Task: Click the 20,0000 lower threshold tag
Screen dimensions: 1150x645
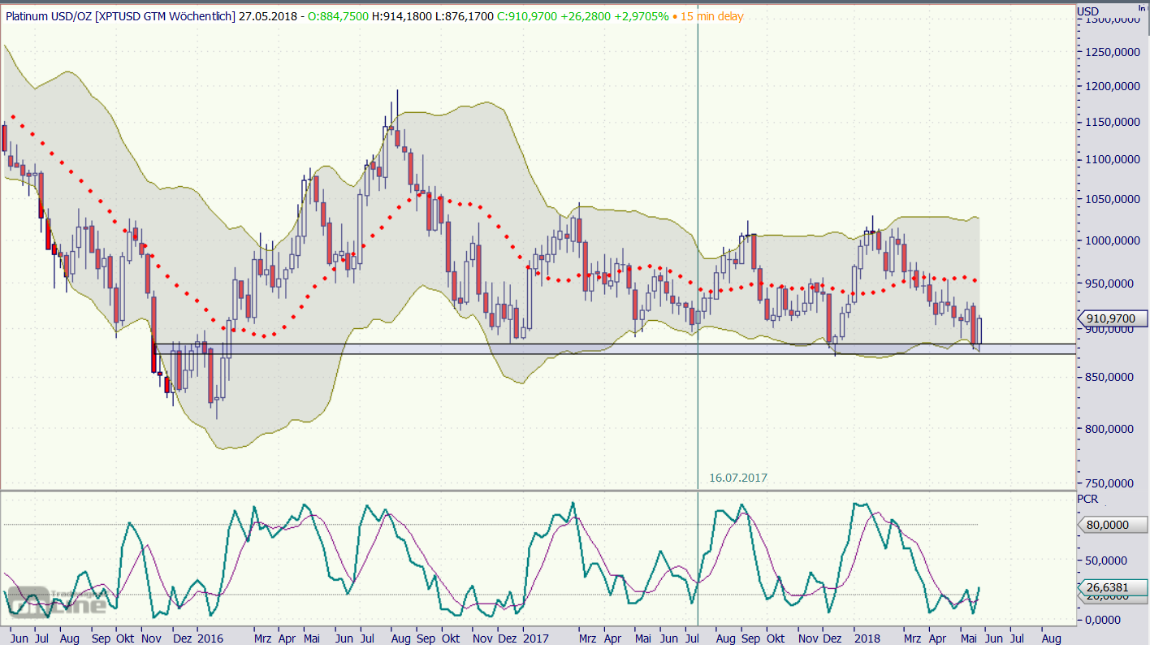Action: tap(1110, 598)
